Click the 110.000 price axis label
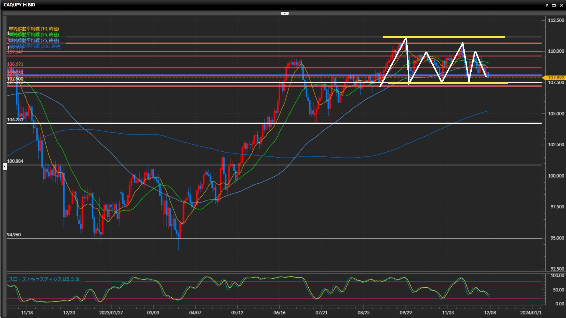 coord(556,51)
